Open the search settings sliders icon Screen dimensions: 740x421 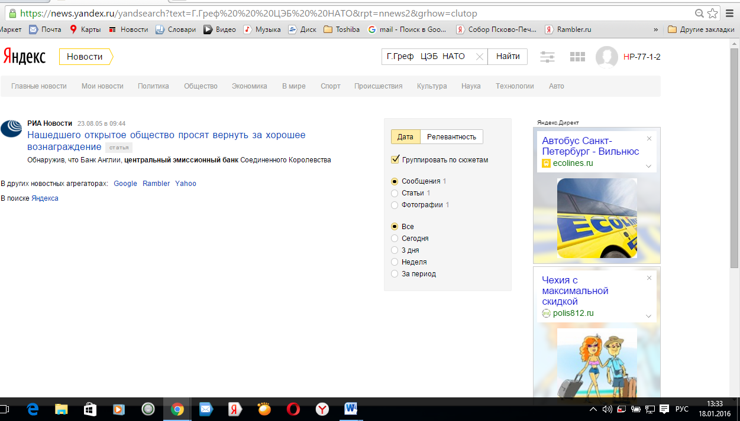[x=547, y=57]
